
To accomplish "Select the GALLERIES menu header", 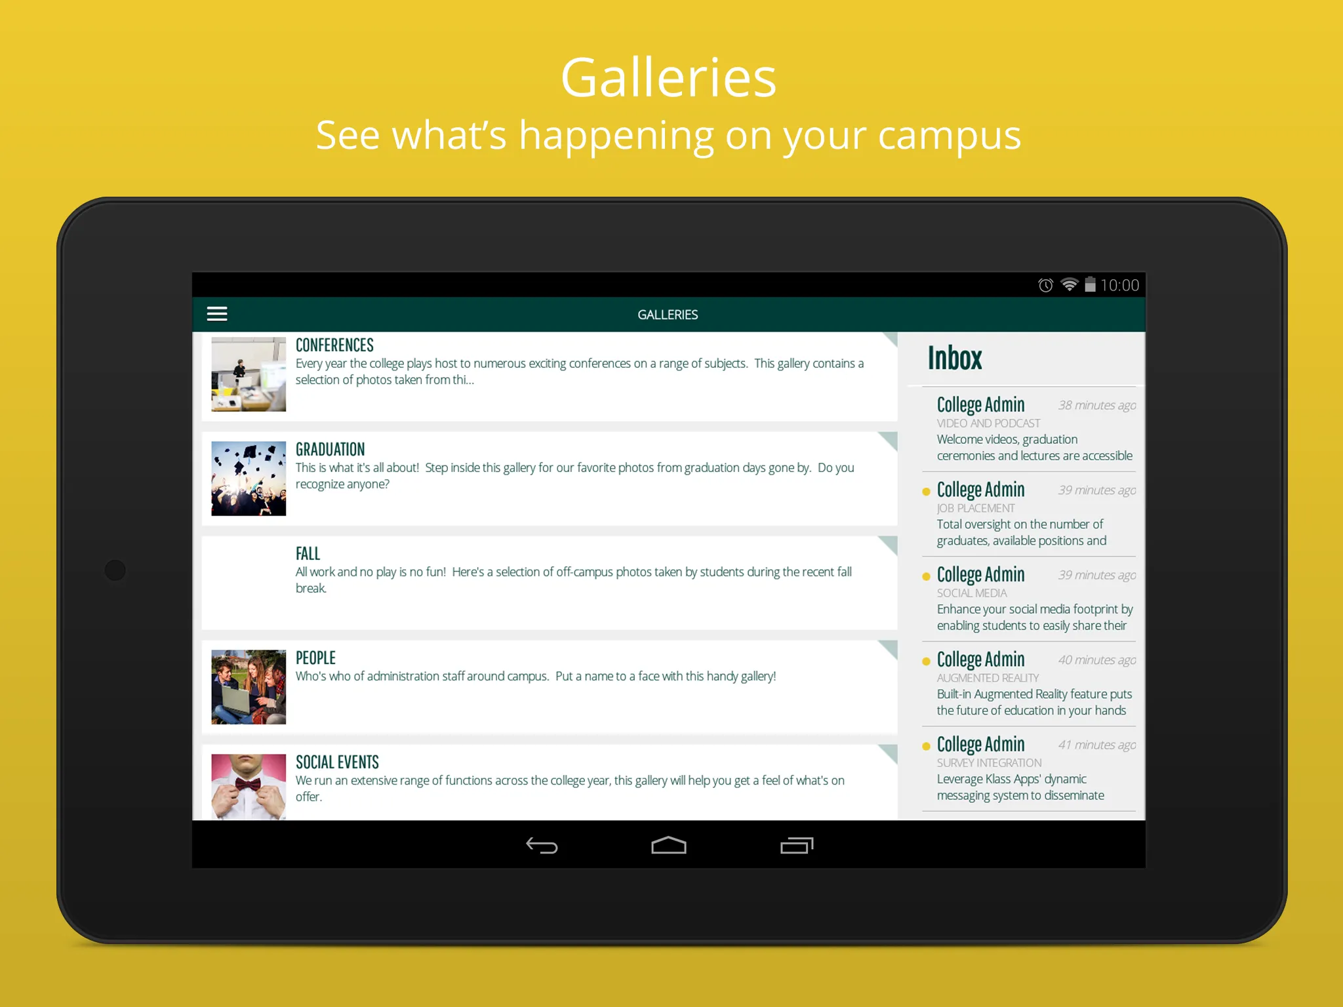I will click(x=670, y=313).
